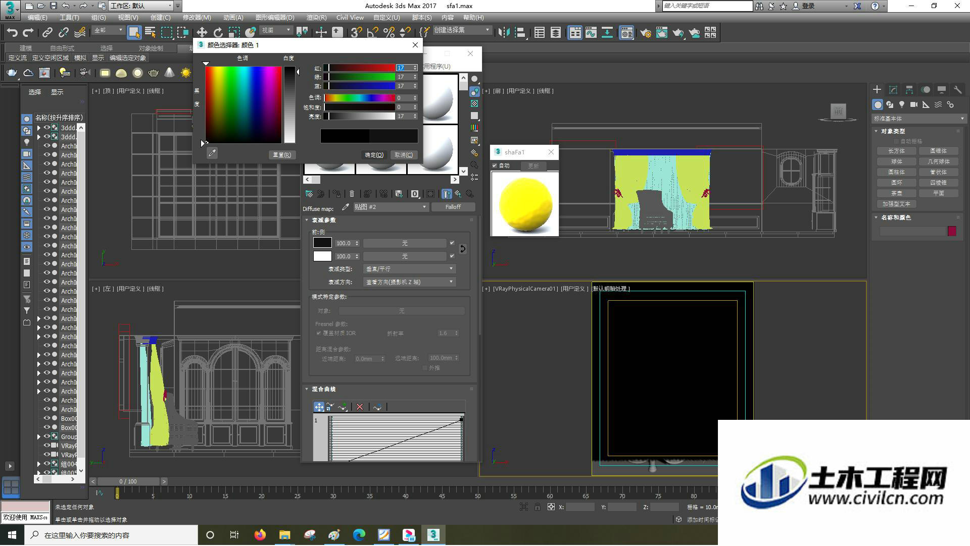Open the 标准基本体 dropdown in Create panel
Screen dimensions: 970x546
pos(918,119)
